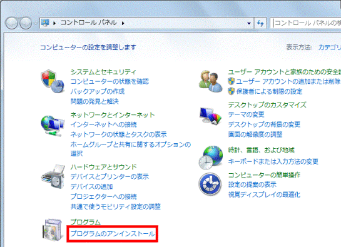Viewport: 341px width, 247px height.
Task: Expand the arrow after コントロール パネル breadcrumb
Action: point(123,23)
